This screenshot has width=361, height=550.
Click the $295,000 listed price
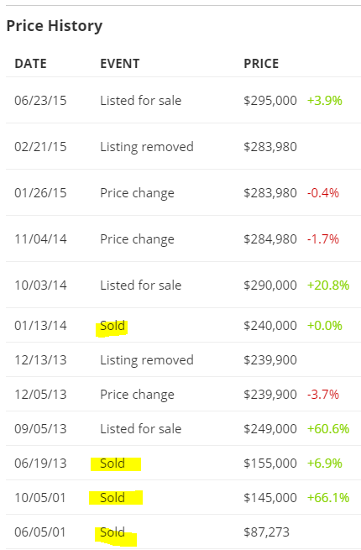[x=270, y=100]
